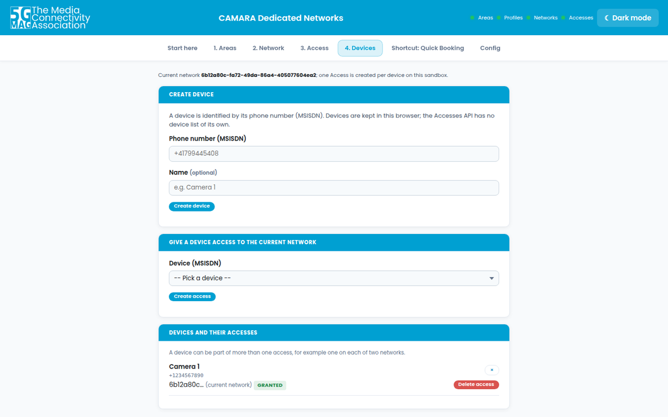Go to the 2. Network tab

268,48
